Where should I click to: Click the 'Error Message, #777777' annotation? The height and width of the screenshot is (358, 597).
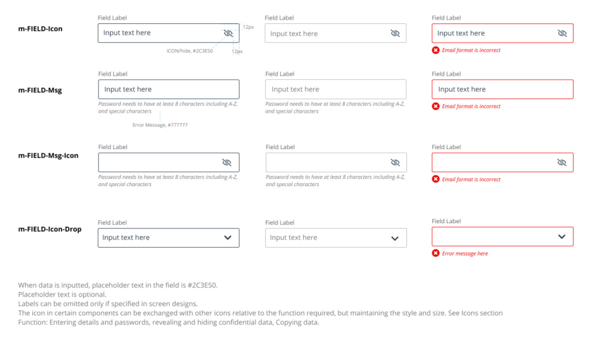tap(160, 125)
